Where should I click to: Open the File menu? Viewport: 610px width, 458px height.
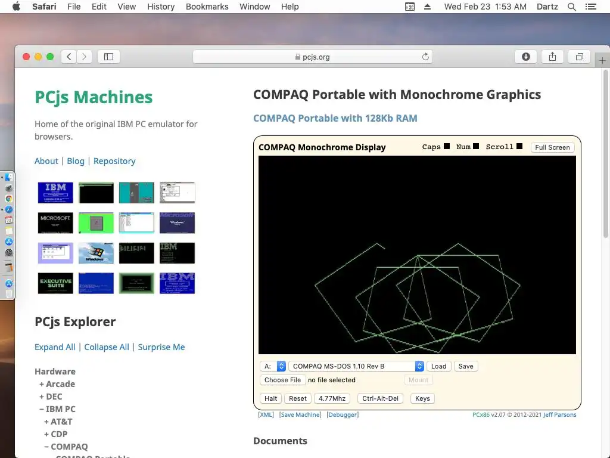click(x=73, y=7)
